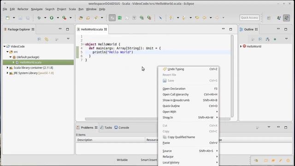Expand Scala library container [2.11.8]

tap(7, 68)
